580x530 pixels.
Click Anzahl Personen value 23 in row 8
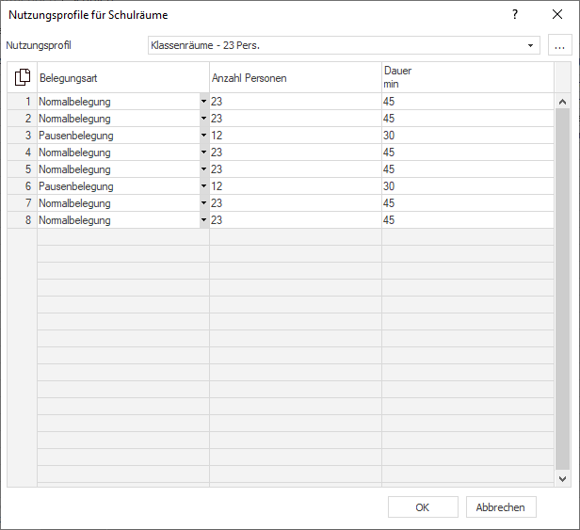pyautogui.click(x=296, y=220)
